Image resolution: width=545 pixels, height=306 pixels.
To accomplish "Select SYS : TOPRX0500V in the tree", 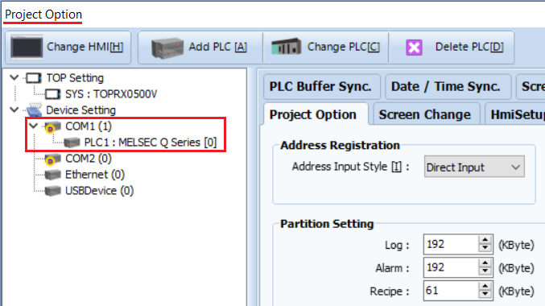I will click(111, 94).
